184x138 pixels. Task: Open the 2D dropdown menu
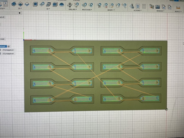click(x=20, y=8)
